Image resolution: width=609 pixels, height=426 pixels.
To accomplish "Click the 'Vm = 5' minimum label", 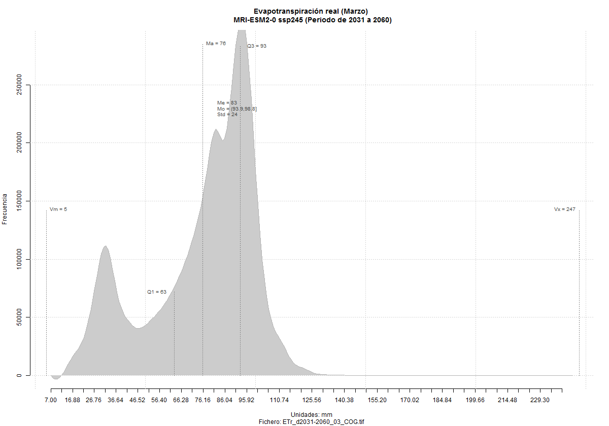I will [58, 209].
